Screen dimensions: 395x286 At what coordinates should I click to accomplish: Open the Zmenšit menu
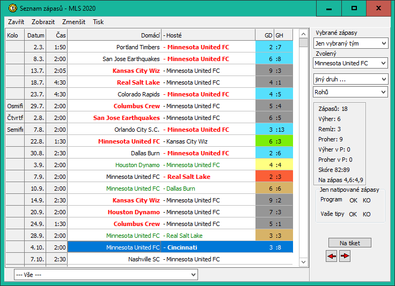pyautogui.click(x=74, y=22)
